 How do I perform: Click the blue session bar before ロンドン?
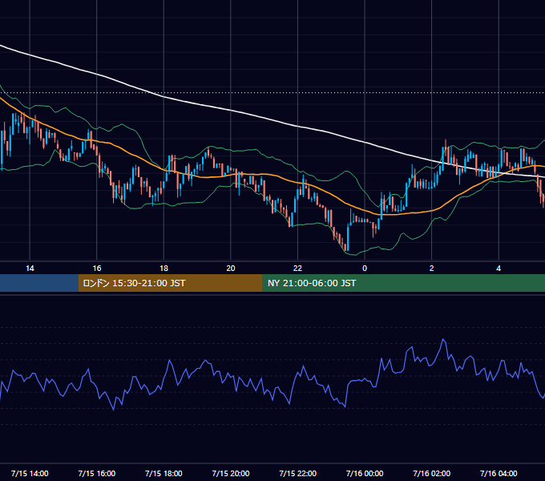(39, 283)
